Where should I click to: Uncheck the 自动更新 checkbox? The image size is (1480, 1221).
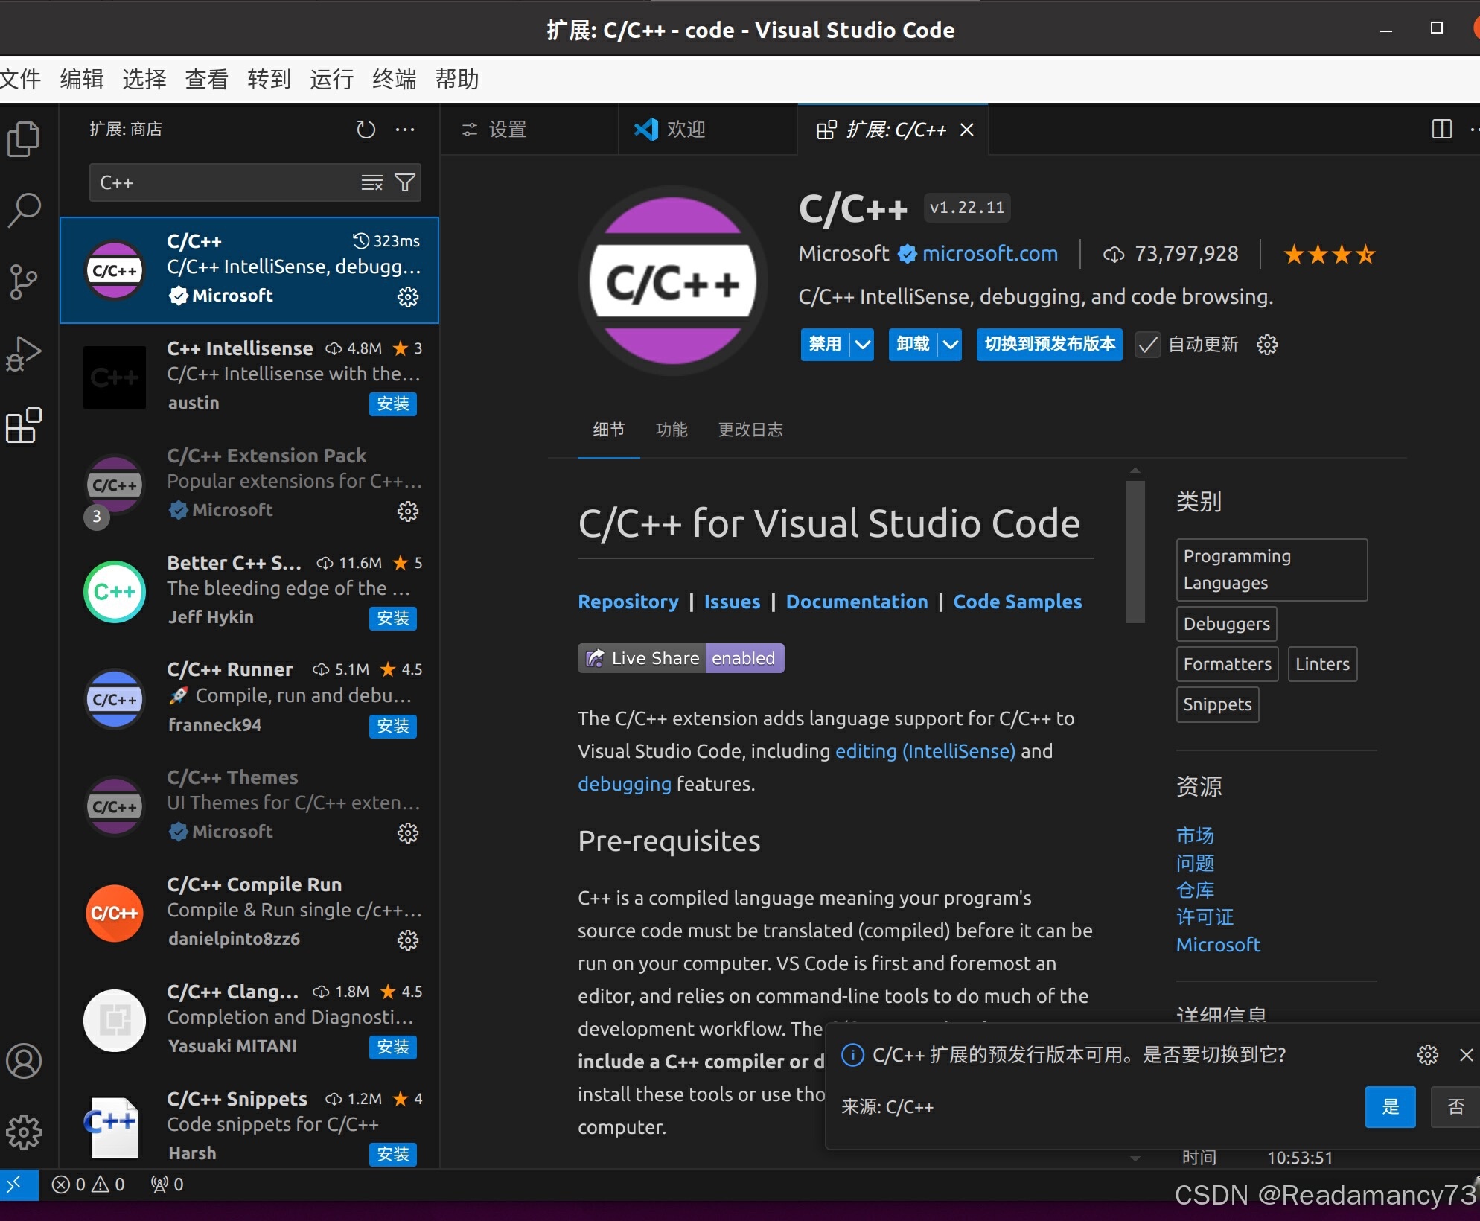[x=1146, y=345]
